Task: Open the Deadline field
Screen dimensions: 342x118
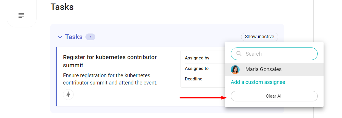Action: point(203,79)
